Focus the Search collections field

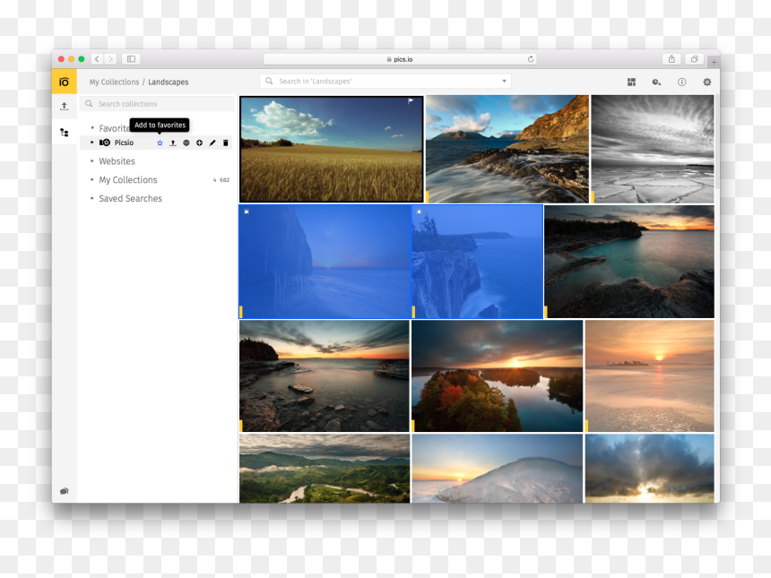pos(158,104)
